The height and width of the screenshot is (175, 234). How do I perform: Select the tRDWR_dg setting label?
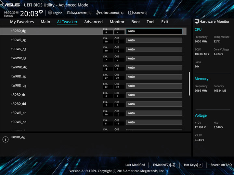click(x=19, y=49)
